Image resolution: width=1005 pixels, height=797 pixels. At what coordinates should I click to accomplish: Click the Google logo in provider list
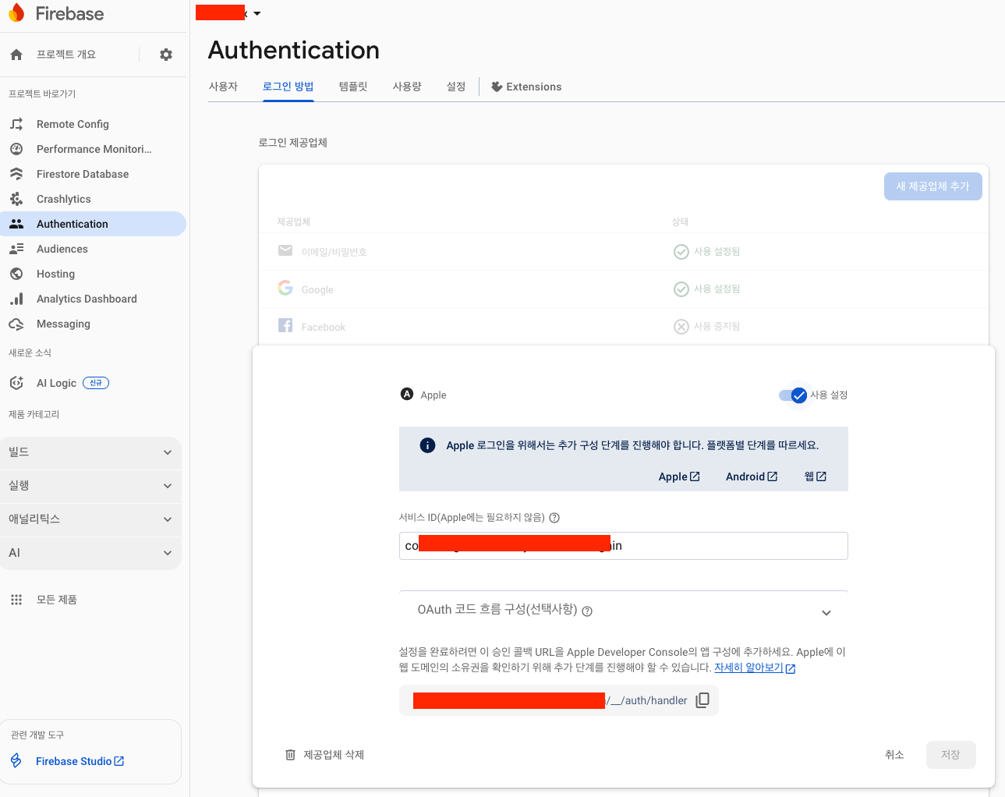285,288
